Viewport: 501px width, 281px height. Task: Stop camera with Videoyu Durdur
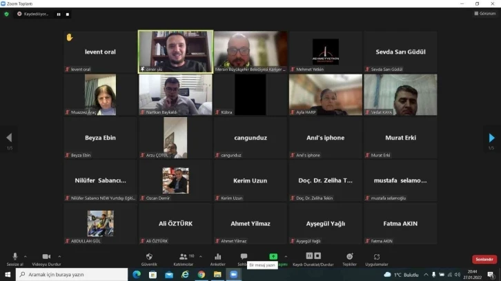coord(46,257)
